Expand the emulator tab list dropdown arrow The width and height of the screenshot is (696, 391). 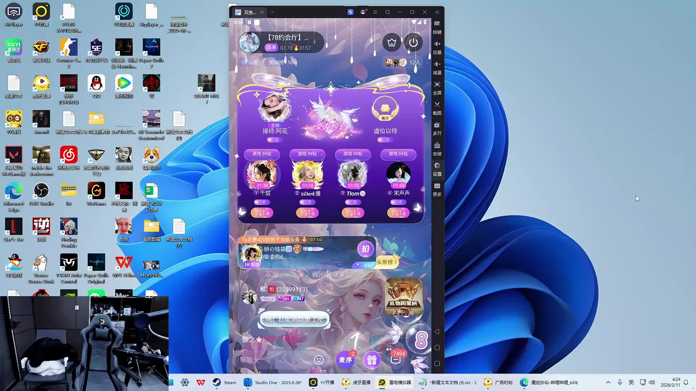273,12
